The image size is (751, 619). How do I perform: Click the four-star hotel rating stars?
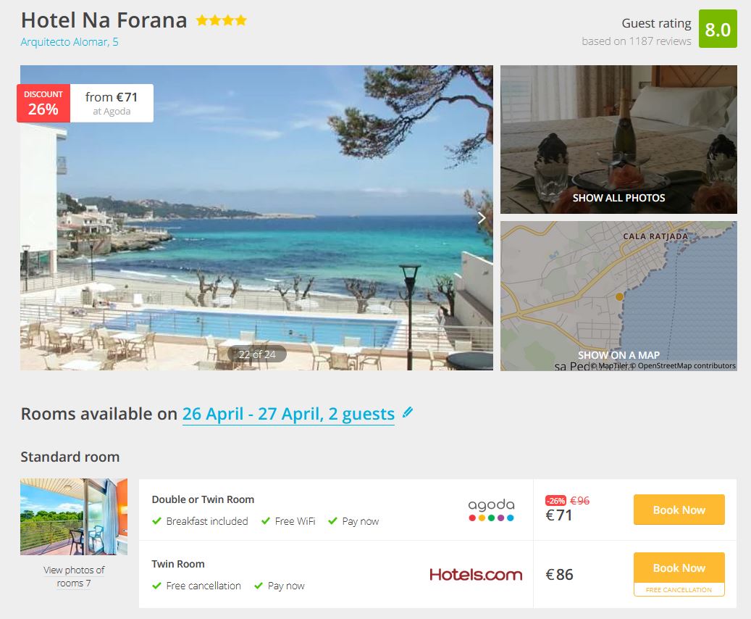(221, 21)
